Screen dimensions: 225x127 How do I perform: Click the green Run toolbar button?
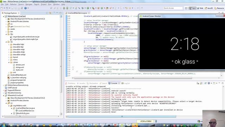point(88,8)
